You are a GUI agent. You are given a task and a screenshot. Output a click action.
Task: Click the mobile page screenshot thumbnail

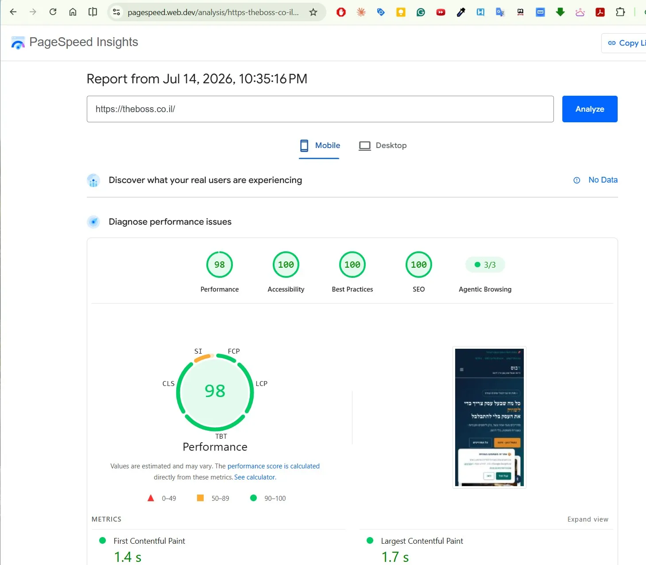489,417
